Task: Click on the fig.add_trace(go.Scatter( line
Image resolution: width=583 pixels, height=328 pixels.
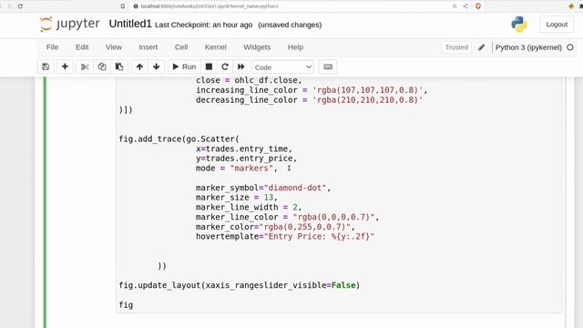Action: tap(179, 139)
